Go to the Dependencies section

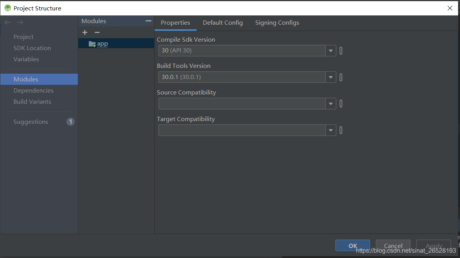(x=33, y=90)
